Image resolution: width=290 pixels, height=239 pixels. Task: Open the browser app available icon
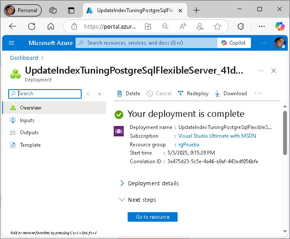pyautogui.click(x=148, y=26)
